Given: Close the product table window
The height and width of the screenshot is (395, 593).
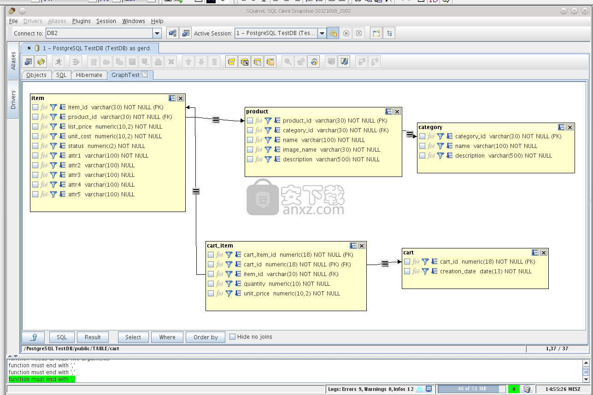Looking at the screenshot, I should pyautogui.click(x=397, y=112).
